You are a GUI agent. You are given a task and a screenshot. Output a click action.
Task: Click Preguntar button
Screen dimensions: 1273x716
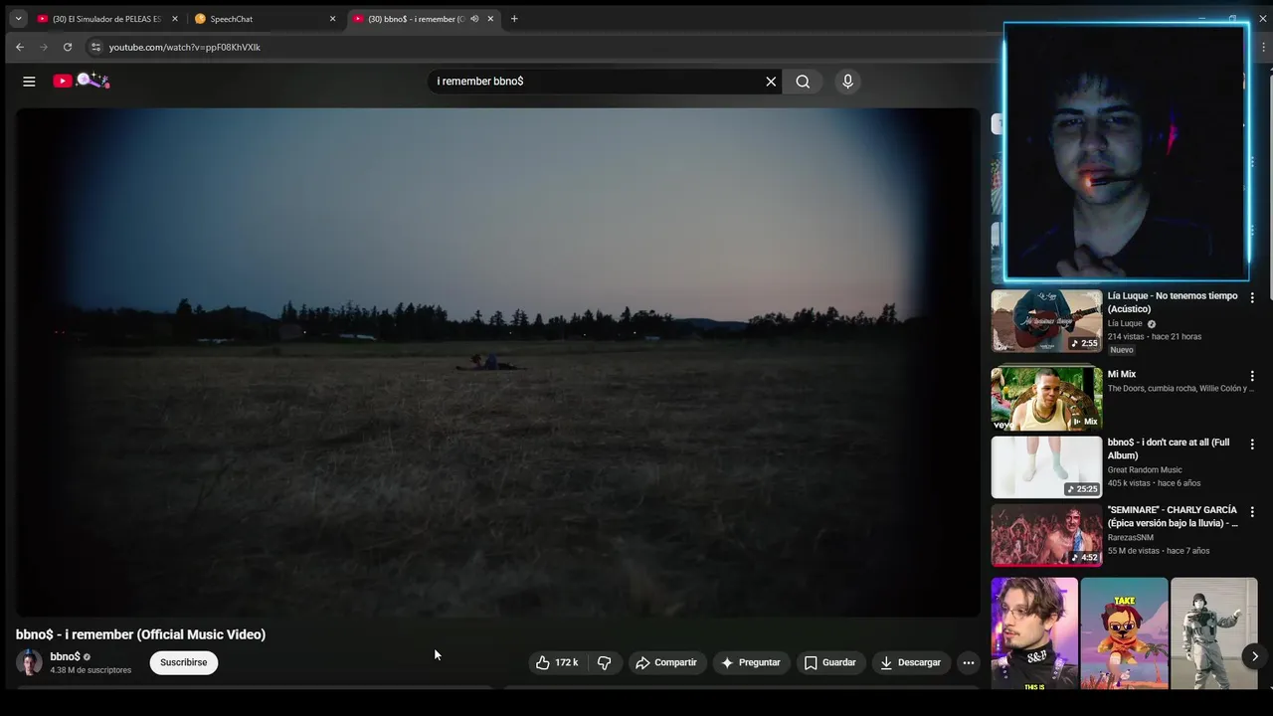(x=751, y=662)
